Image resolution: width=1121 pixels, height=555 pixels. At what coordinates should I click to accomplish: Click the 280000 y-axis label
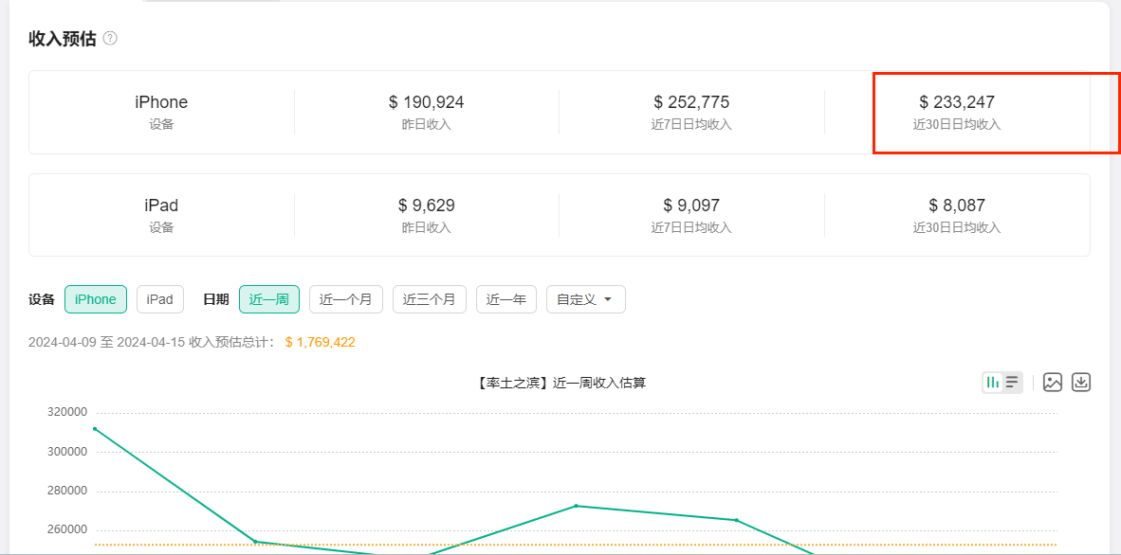(67, 491)
